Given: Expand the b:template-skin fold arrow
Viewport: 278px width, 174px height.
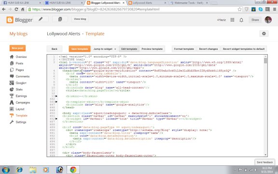Looking at the screenshot, I should (x=56, y=101).
